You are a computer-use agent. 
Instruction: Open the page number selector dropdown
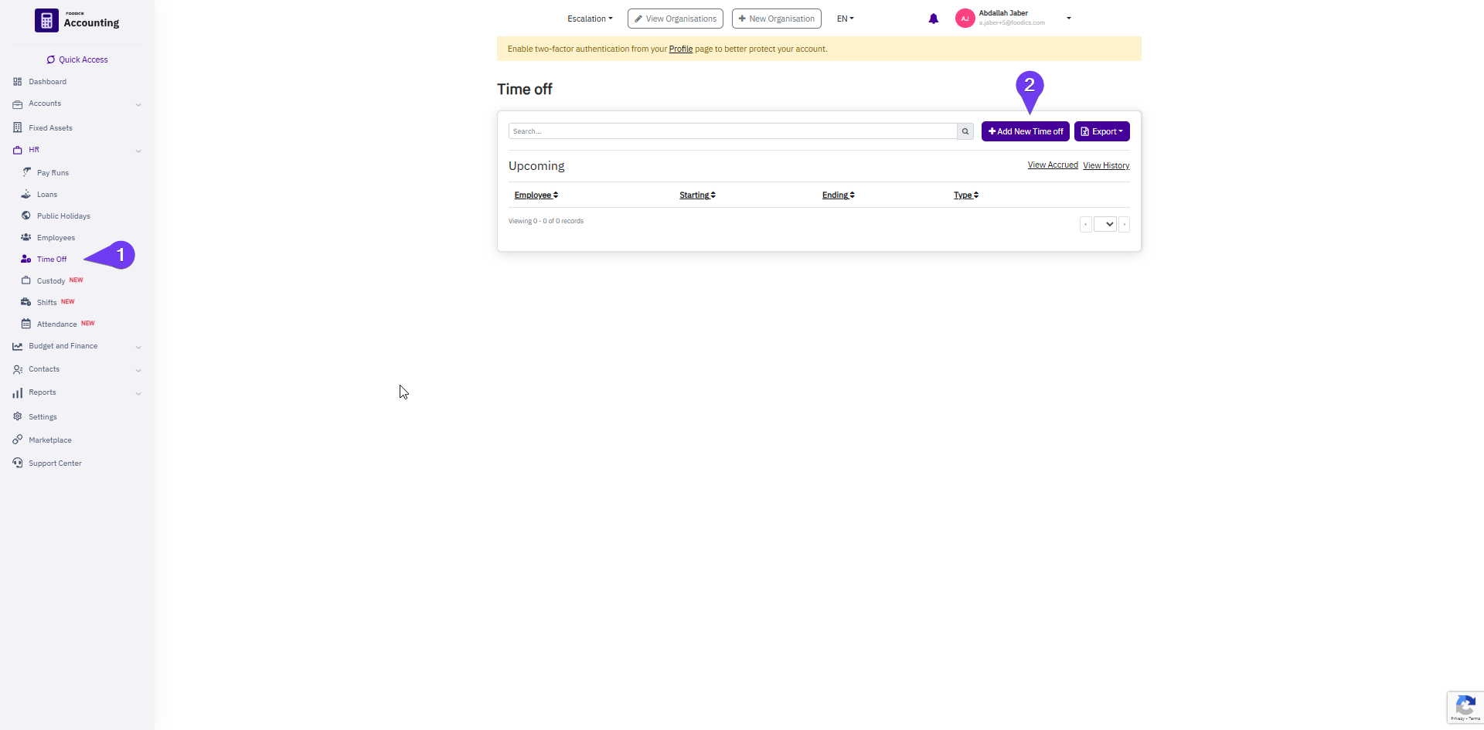pos(1105,224)
